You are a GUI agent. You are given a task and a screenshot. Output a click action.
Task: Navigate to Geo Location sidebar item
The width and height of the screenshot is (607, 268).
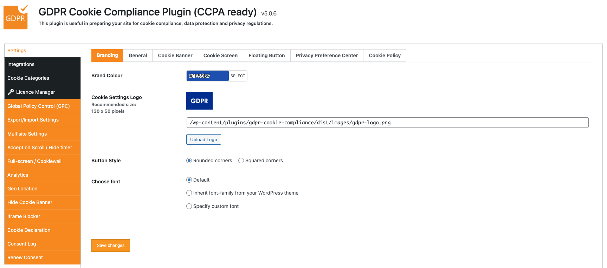click(x=22, y=189)
